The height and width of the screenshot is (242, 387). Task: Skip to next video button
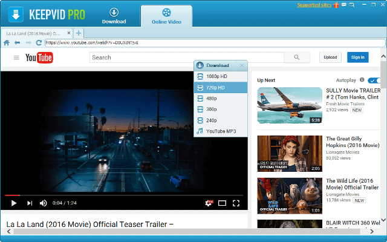[30, 203]
